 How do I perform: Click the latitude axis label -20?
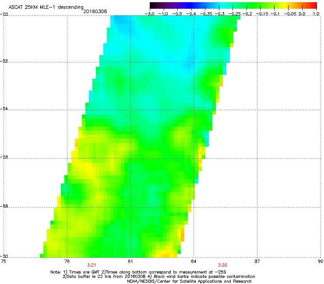tap(4, 14)
